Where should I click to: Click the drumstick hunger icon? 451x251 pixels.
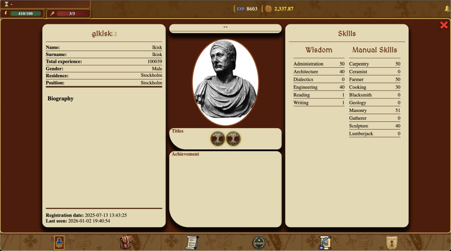52,13
